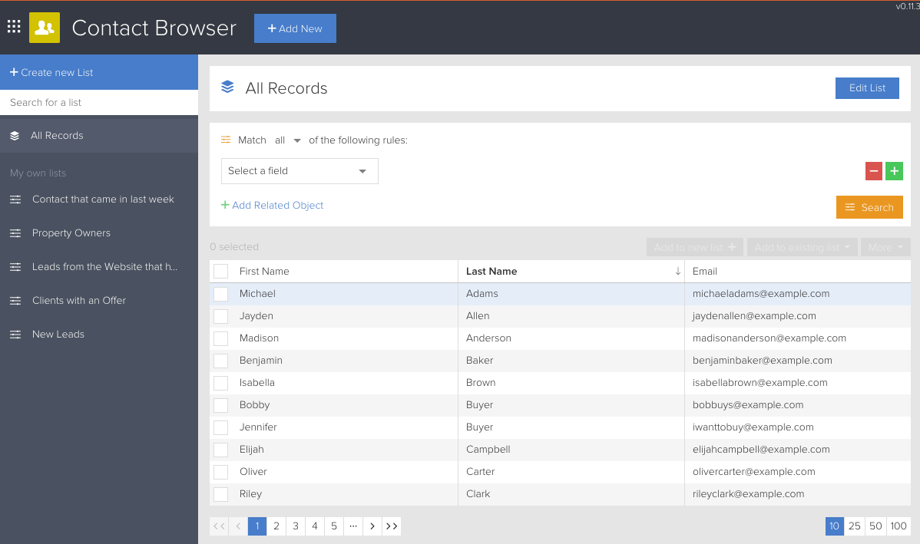
Task: Select all contacts via header checkbox
Action: 220,271
